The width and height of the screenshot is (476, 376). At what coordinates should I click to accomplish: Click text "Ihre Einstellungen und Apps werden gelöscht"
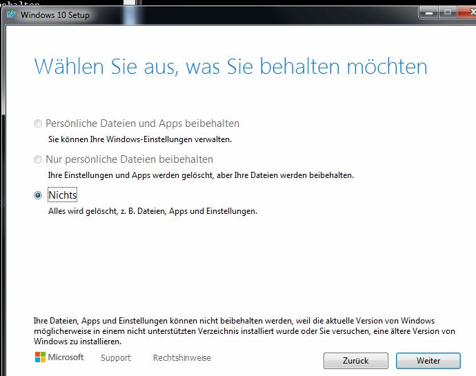point(130,175)
